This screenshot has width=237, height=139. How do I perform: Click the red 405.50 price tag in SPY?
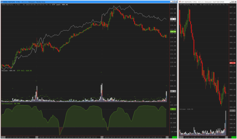pos(232,63)
